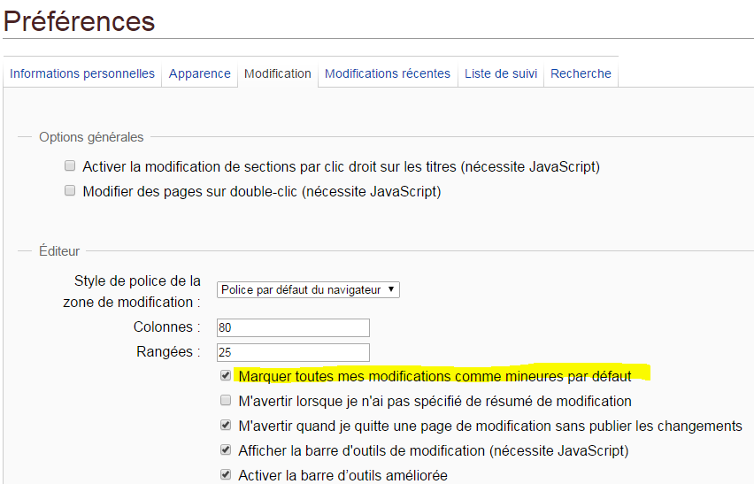Open the Informations personnelles tab
Viewport: 754px width, 484px height.
[82, 74]
